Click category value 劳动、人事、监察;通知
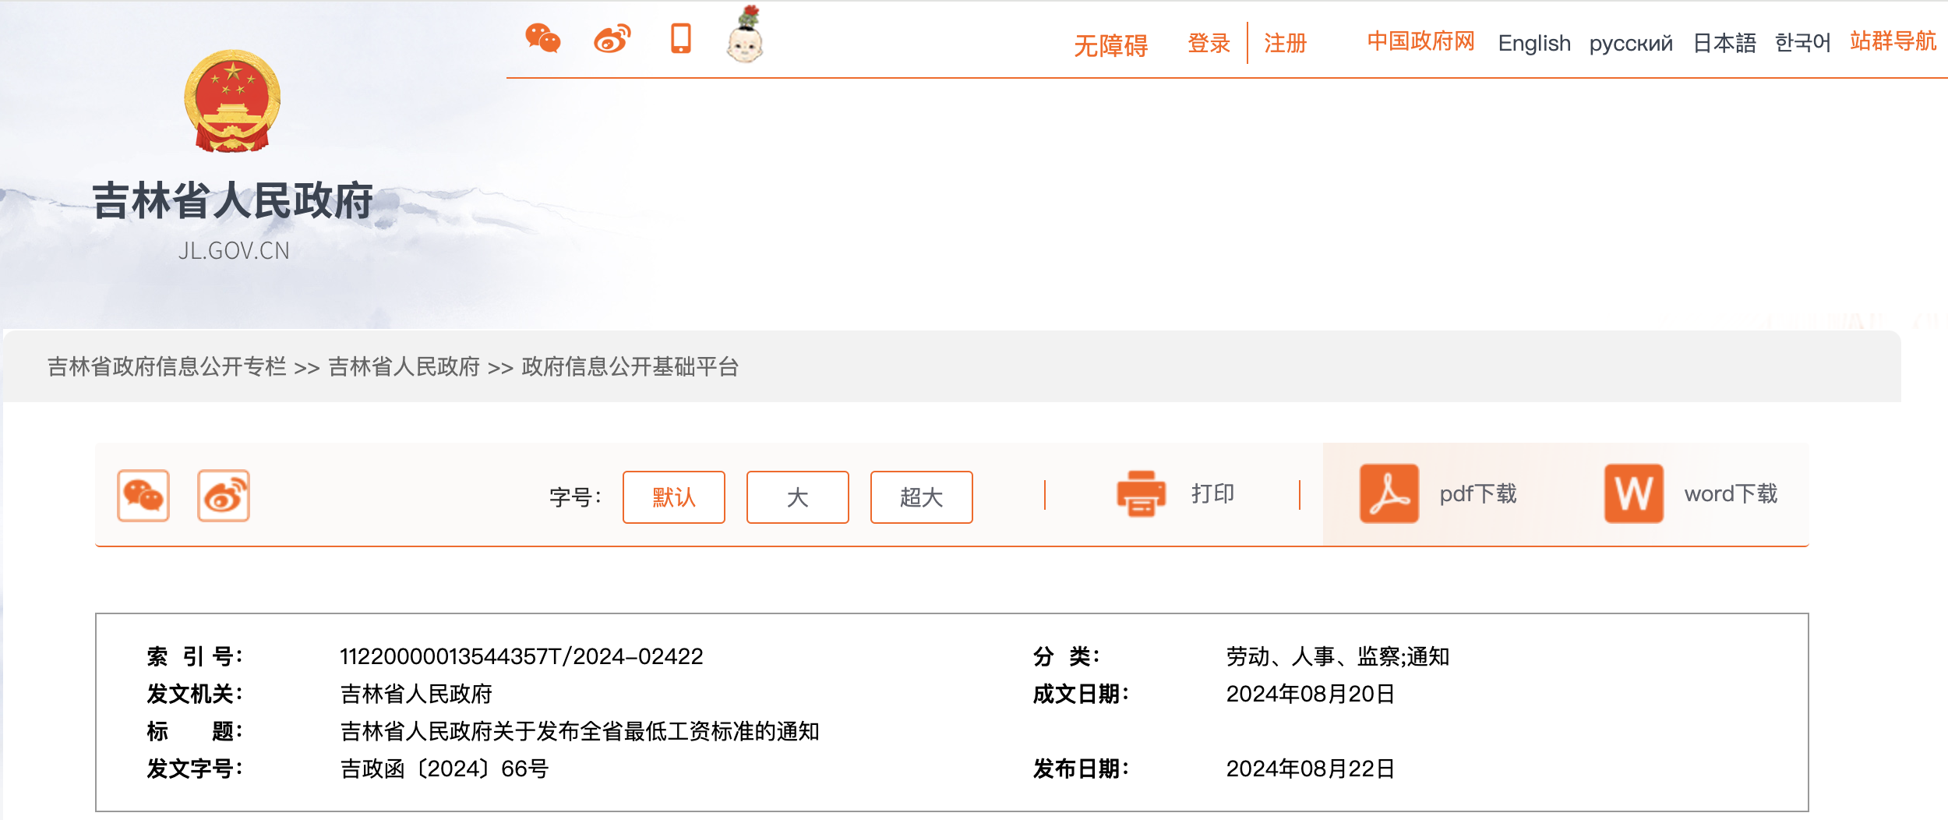The image size is (1948, 820). pos(1338,656)
